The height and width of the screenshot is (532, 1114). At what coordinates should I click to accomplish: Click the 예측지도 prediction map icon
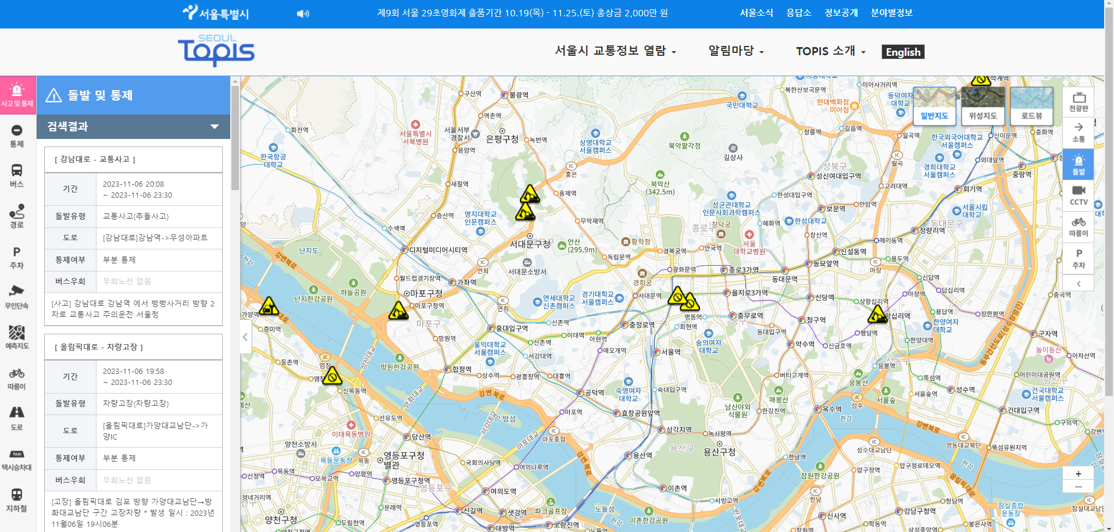click(x=17, y=337)
